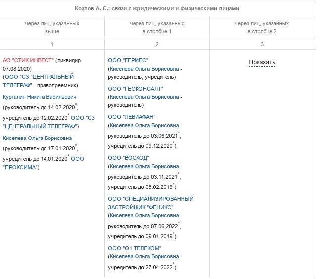Click Киселева Ольга Борисовна under ООО "ГЕРМЕС"
The height and width of the screenshot is (279, 320).
tap(144, 69)
